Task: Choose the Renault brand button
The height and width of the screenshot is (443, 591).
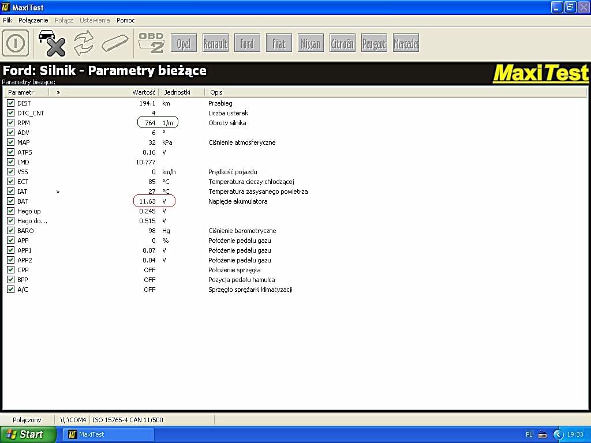Action: [x=215, y=43]
